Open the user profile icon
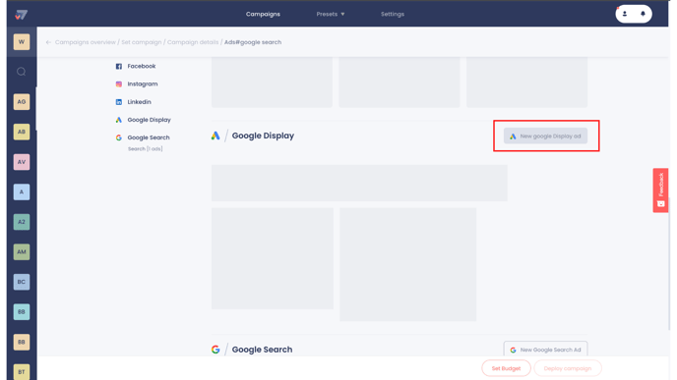 625,14
